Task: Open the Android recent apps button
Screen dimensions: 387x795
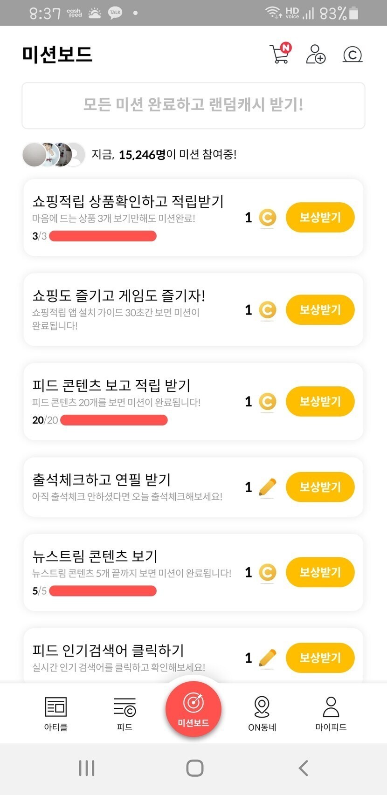Action: coord(87,768)
